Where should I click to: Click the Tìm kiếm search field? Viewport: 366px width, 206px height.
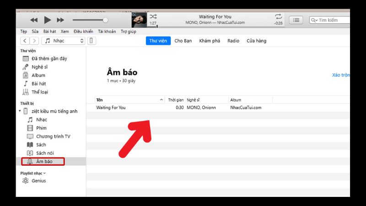329,20
